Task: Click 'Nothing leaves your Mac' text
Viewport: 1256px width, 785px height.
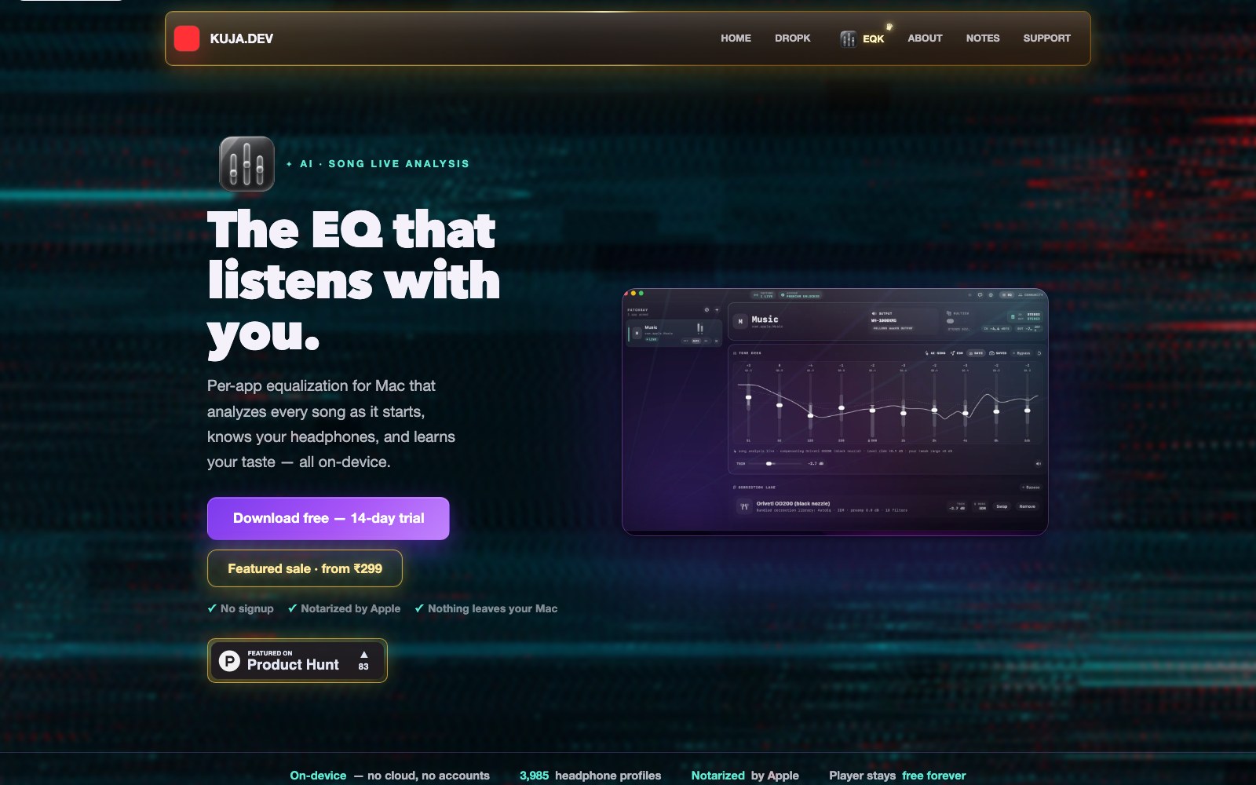Action: click(486, 608)
